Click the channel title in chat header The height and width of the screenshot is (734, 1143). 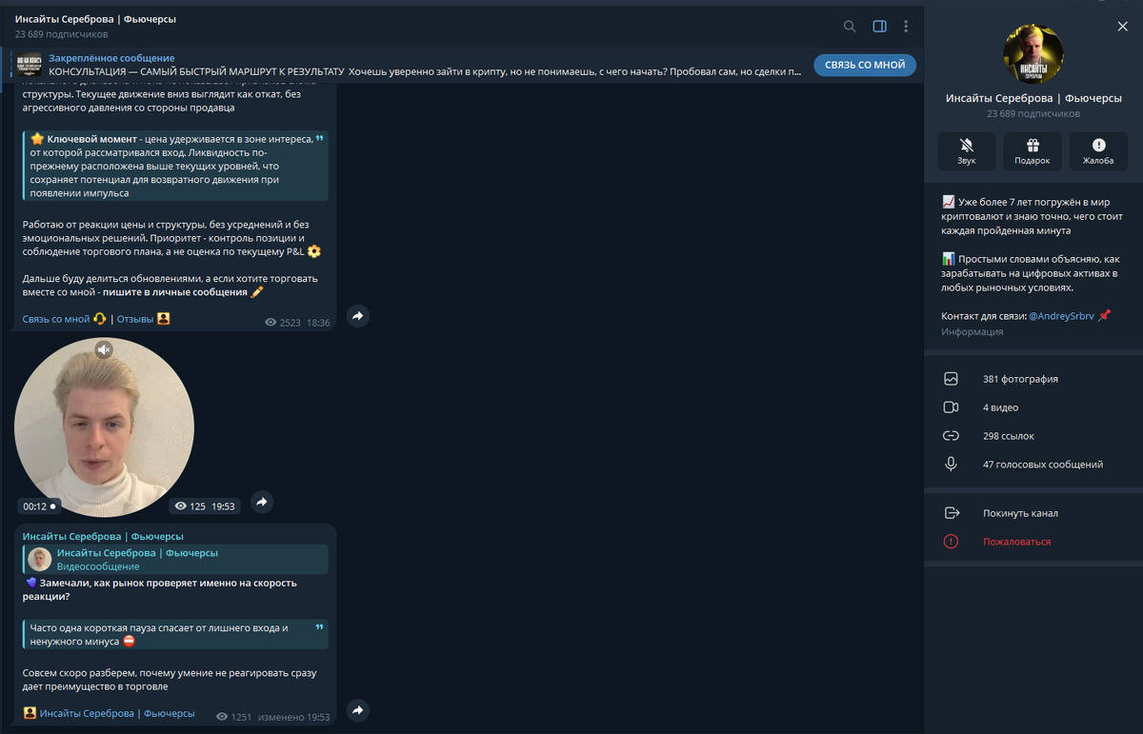click(x=95, y=19)
